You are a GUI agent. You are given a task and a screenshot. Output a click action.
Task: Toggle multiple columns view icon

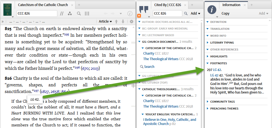point(87,14)
